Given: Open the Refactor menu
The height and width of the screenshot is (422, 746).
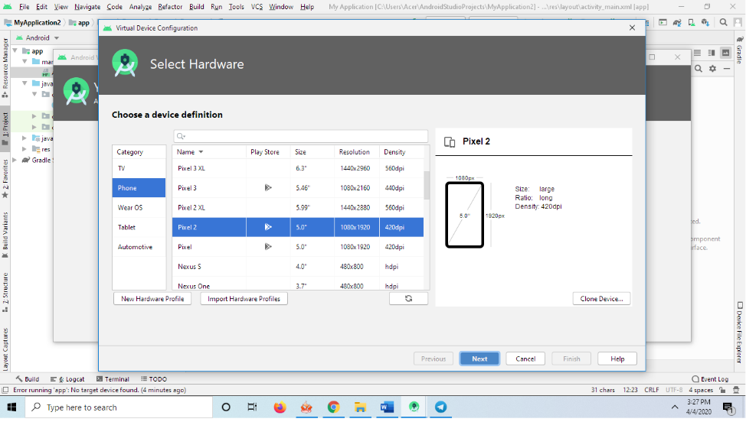Looking at the screenshot, I should (170, 7).
